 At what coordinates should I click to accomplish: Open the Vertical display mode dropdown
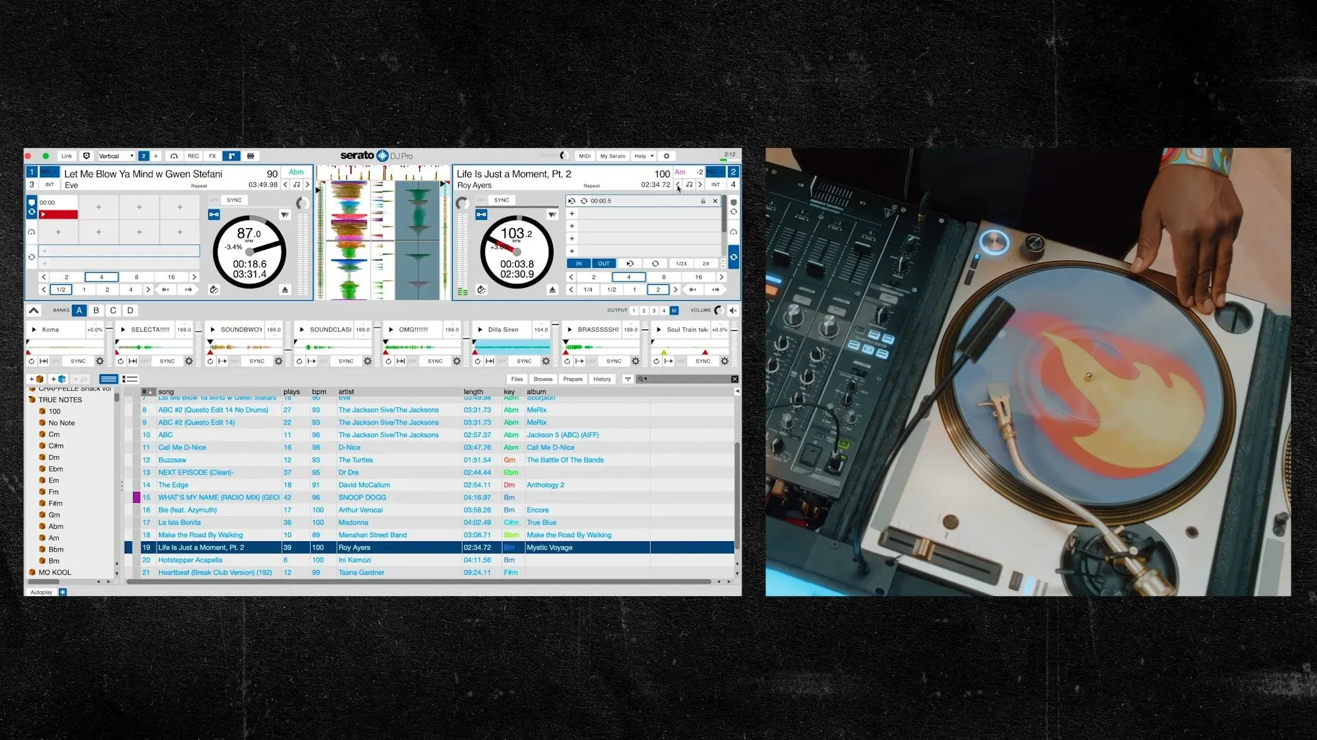tap(115, 156)
